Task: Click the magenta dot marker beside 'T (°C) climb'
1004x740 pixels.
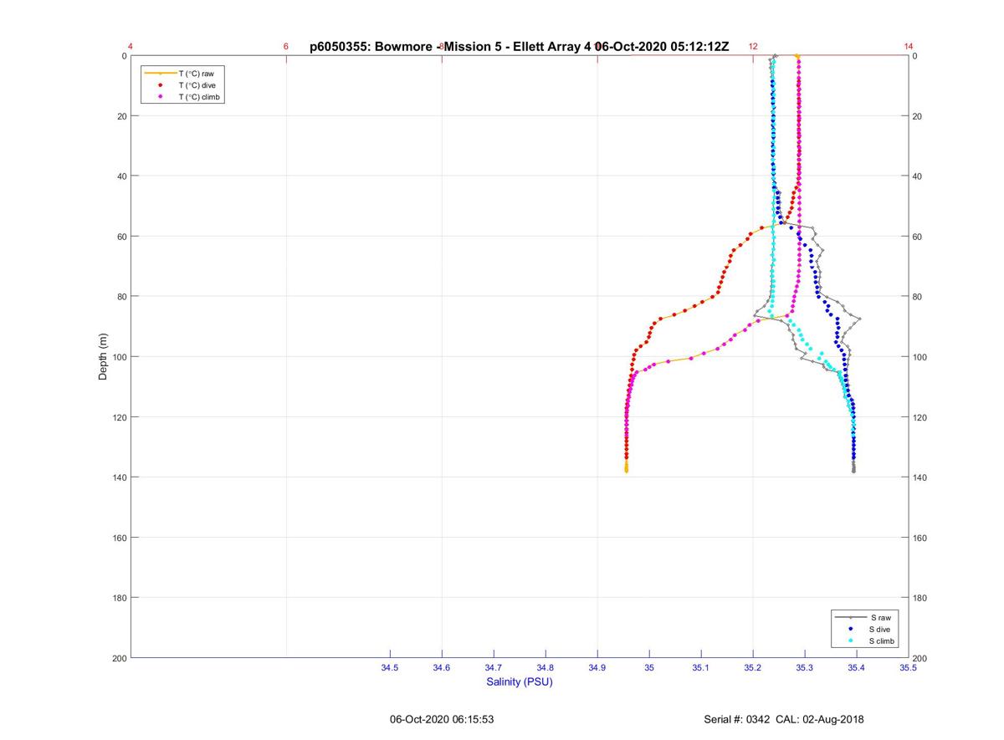Action: coord(160,97)
